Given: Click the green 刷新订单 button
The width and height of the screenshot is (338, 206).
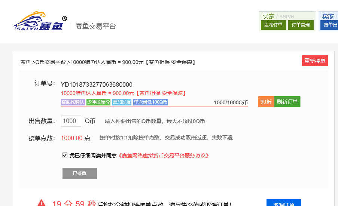Looking at the screenshot, I should click(x=287, y=102).
